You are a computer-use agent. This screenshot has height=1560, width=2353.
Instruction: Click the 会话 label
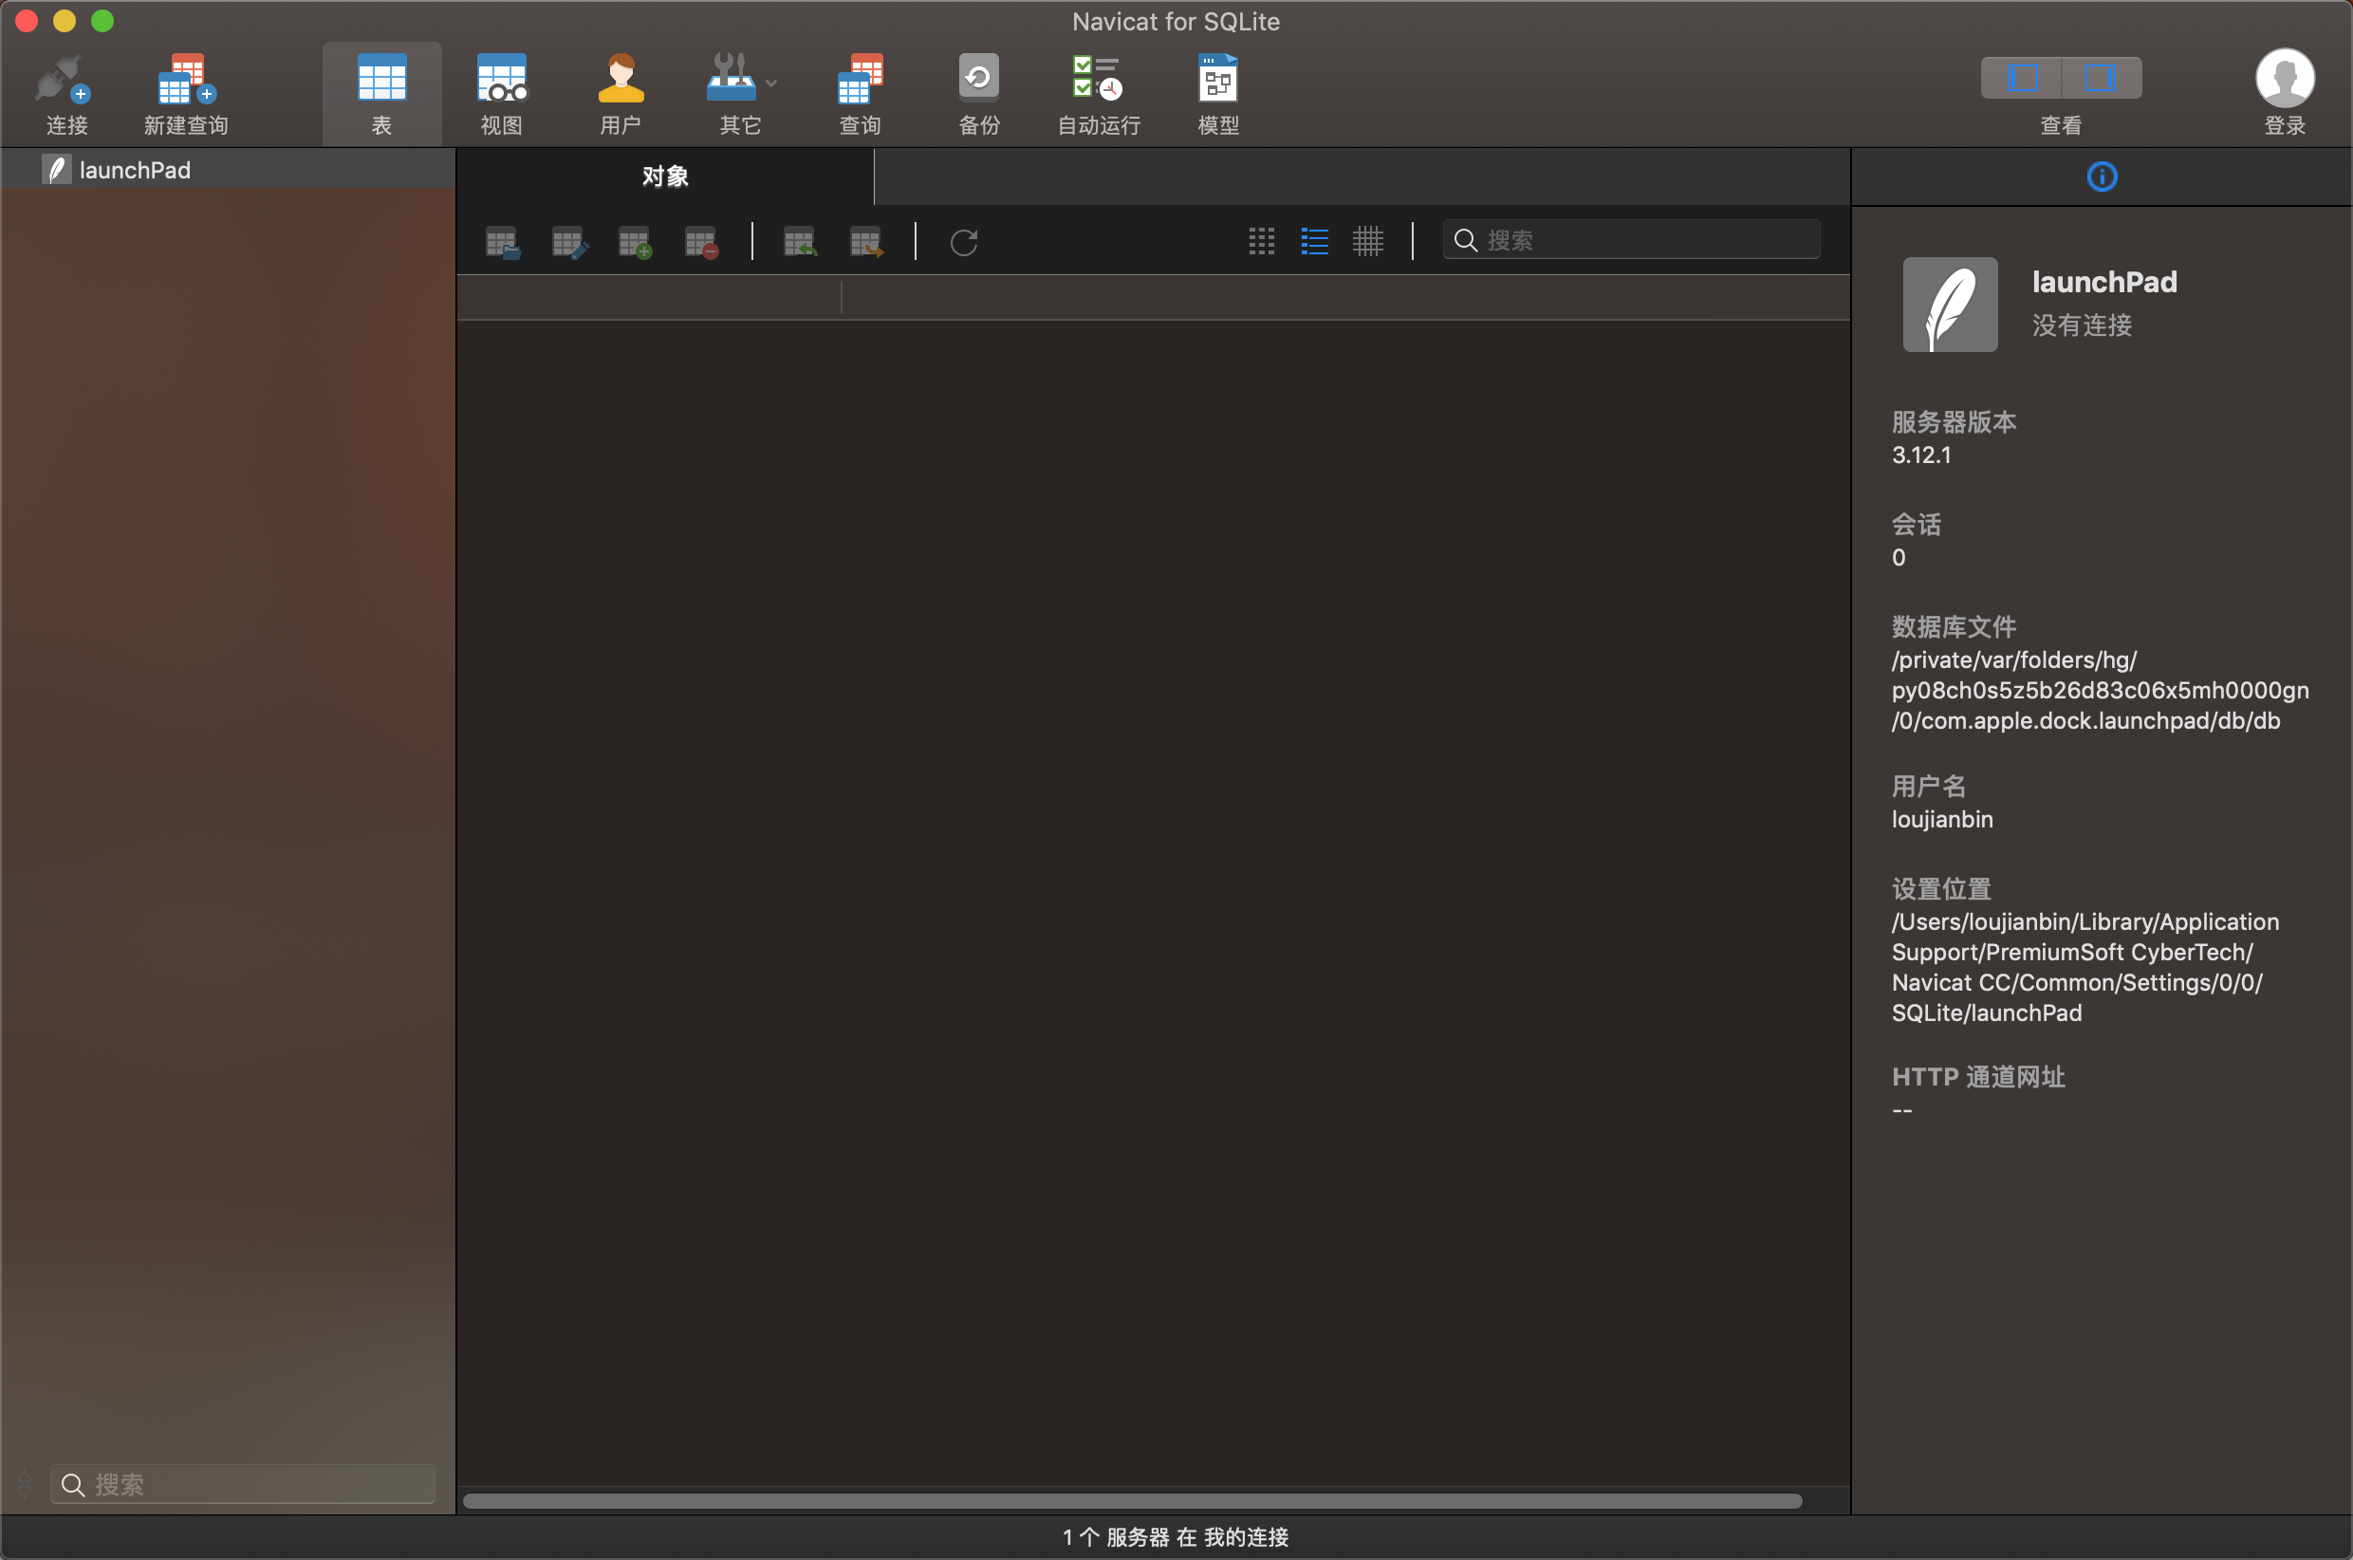click(x=1916, y=525)
